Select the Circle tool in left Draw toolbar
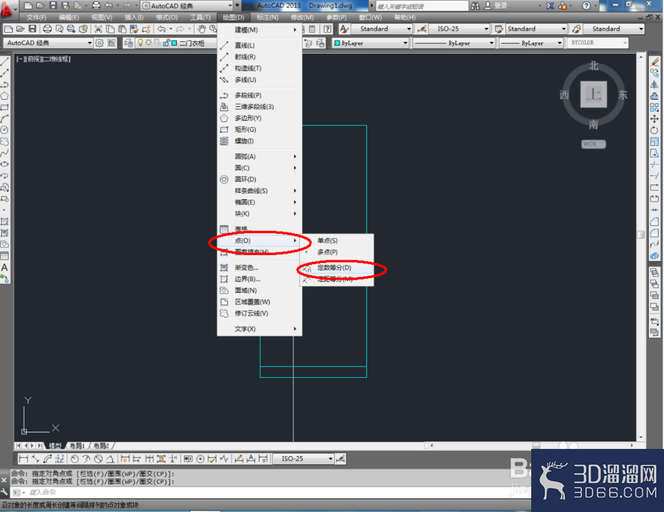The width and height of the screenshot is (664, 512). [x=5, y=130]
